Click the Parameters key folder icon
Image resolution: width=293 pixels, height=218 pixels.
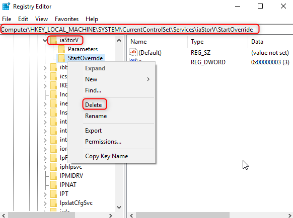[x=61, y=49]
